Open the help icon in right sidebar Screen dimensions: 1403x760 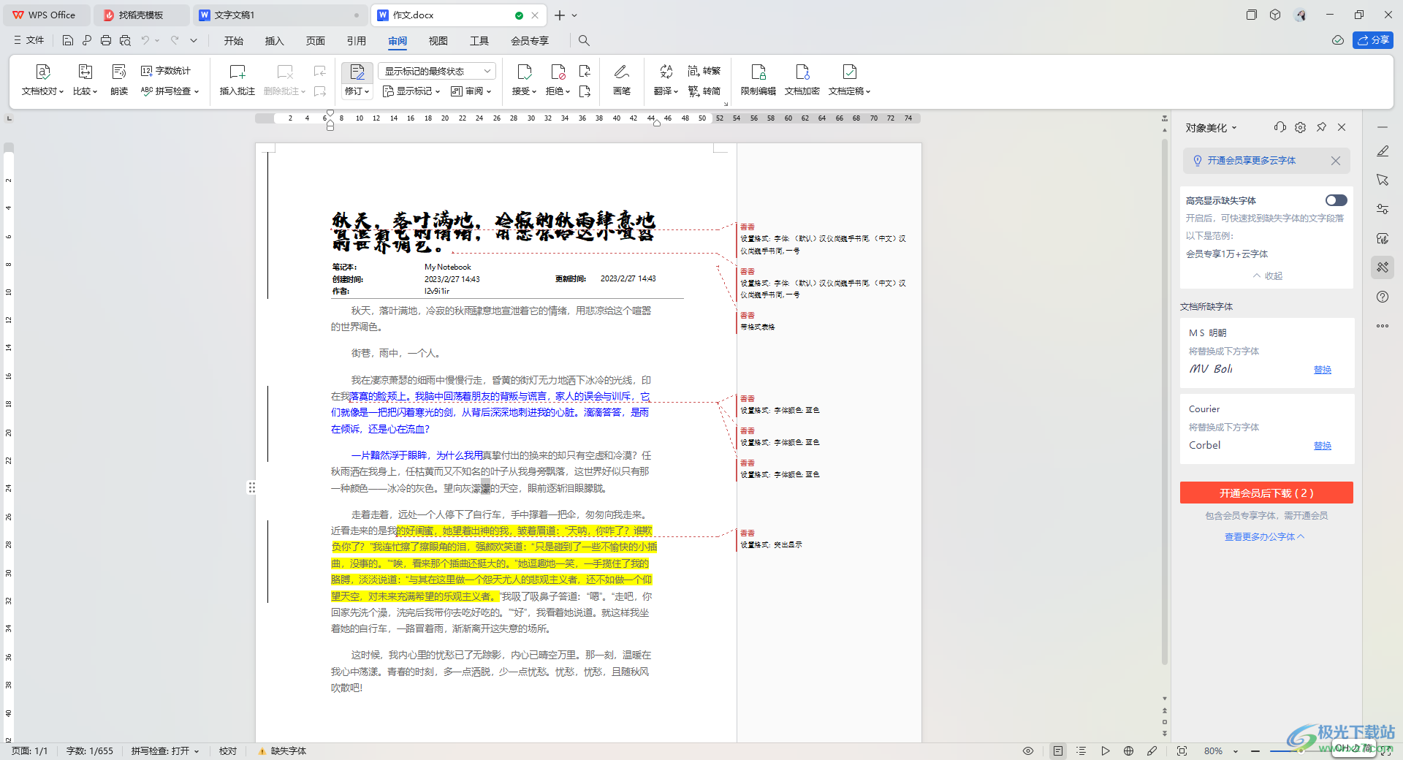(x=1383, y=297)
